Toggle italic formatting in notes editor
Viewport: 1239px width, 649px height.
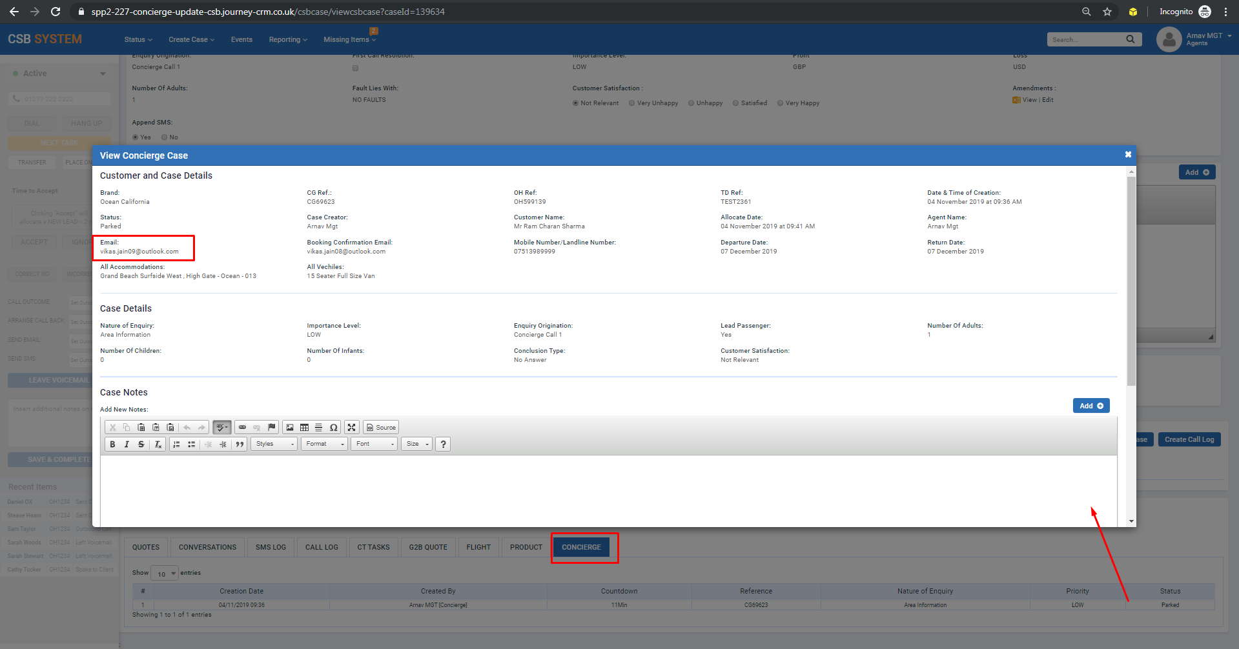(x=127, y=444)
